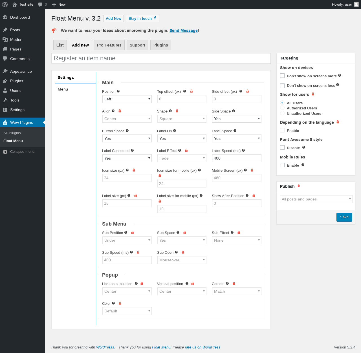Screen dimensions: 361x353
Task: Open Dashboard in admin sidebar
Action: click(23, 17)
